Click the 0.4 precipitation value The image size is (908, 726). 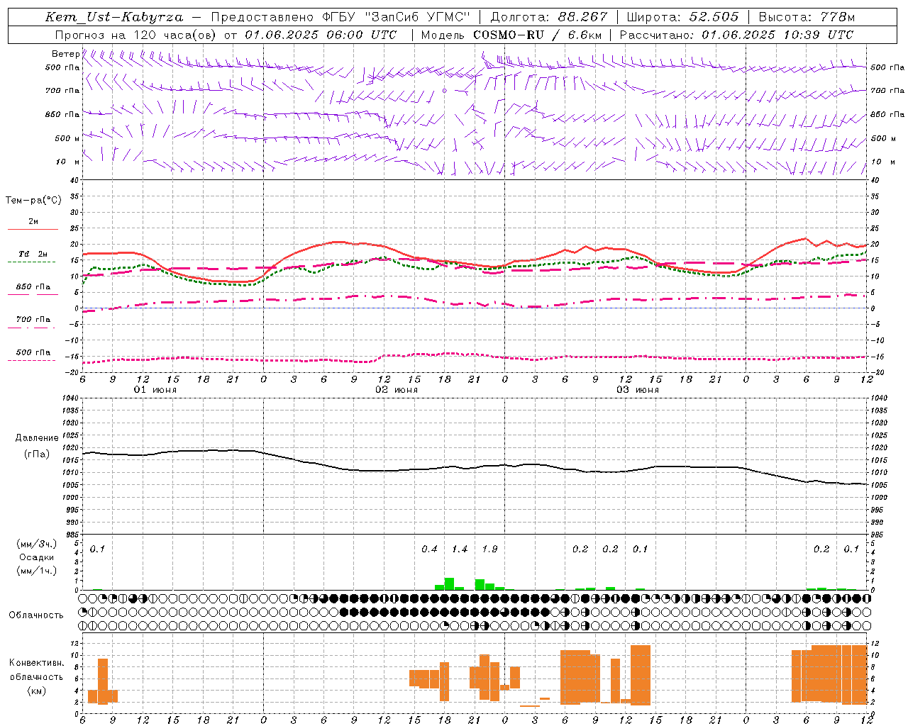[x=429, y=549]
